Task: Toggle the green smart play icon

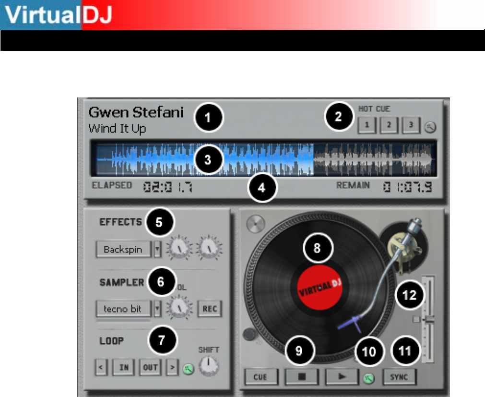Action: [368, 378]
